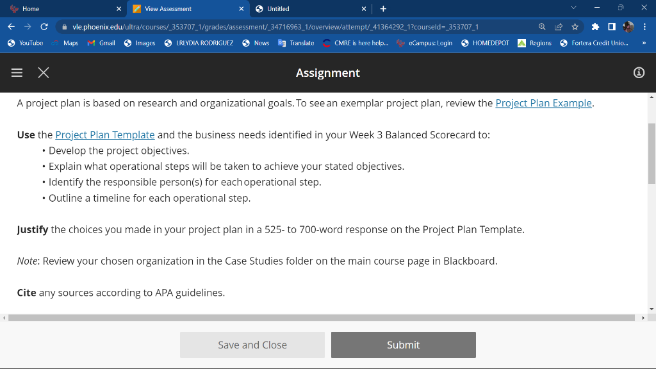Click 'Cite any sources according to APA guidelines.'
Image resolution: width=656 pixels, height=369 pixels.
click(121, 293)
